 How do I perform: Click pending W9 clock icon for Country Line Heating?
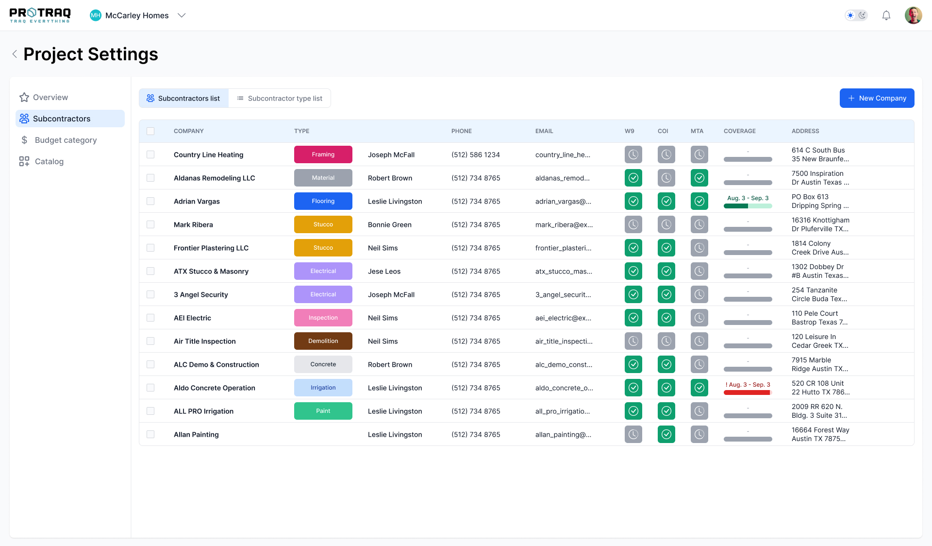click(633, 154)
